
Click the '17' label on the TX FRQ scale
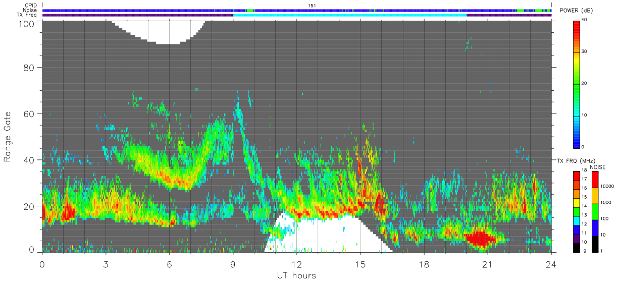[x=585, y=179]
